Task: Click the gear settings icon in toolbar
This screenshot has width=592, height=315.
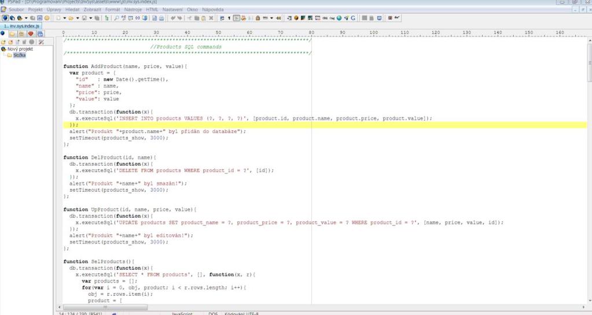Action: (x=47, y=18)
